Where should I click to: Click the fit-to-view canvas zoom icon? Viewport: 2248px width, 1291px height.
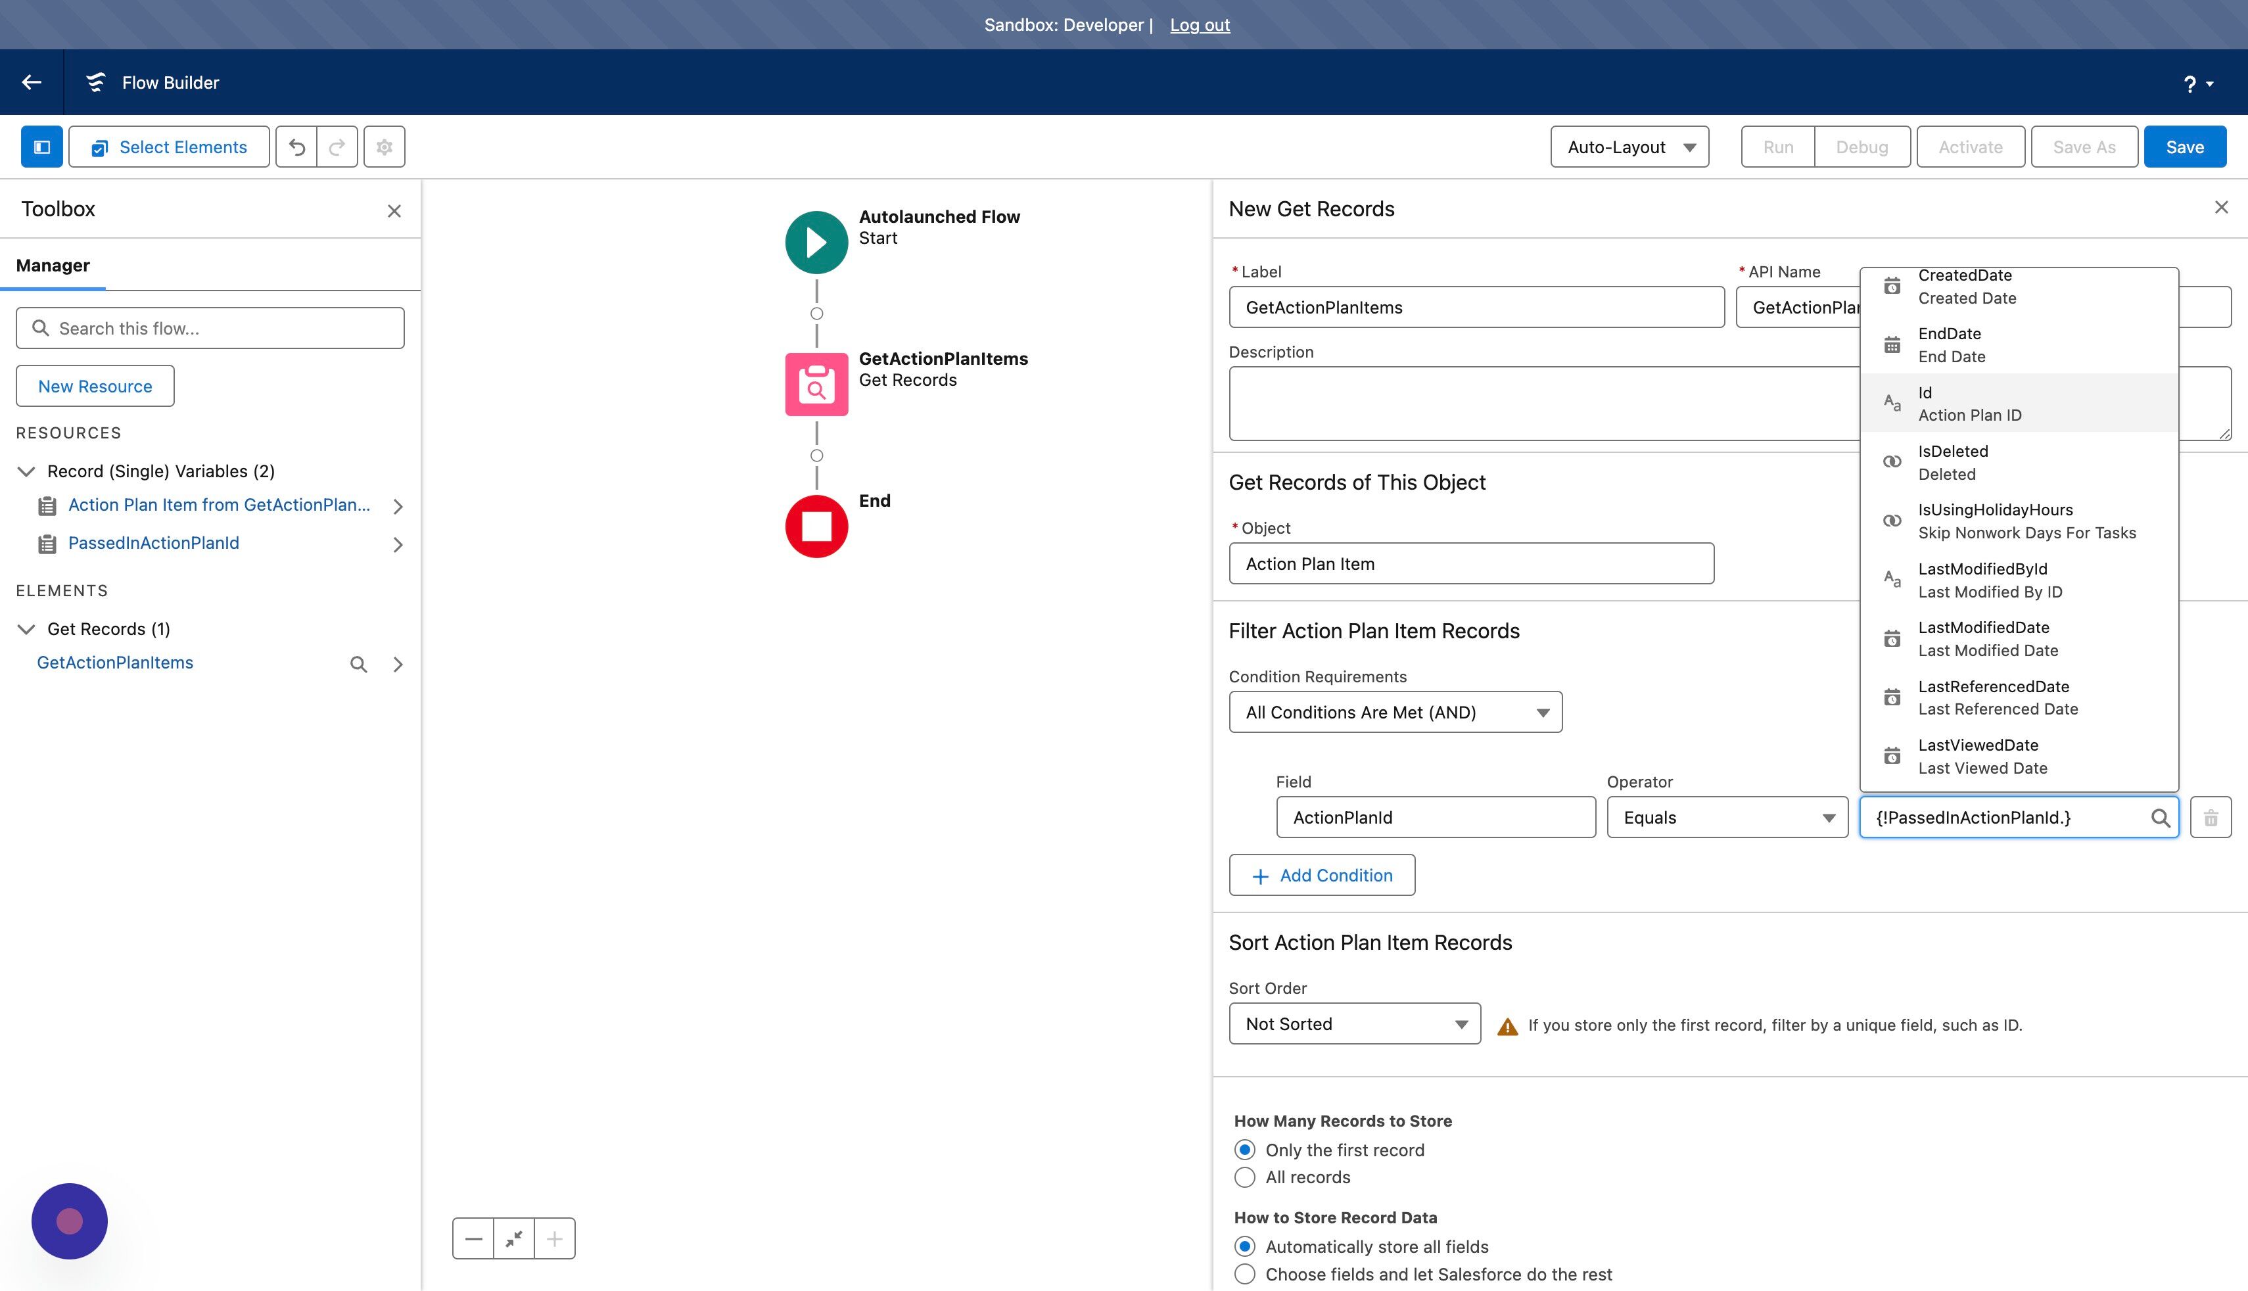pos(514,1238)
